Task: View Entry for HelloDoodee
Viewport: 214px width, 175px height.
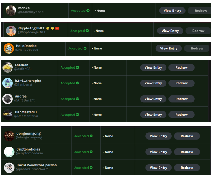Action: click(x=169, y=48)
